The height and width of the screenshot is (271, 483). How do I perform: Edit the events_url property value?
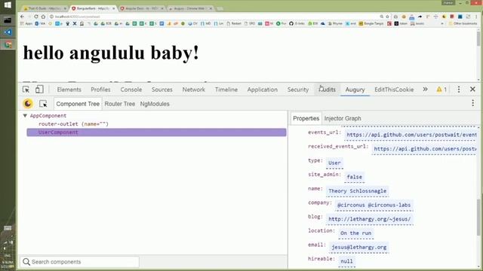pos(411,135)
